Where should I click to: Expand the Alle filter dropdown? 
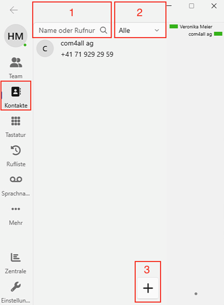(140, 30)
